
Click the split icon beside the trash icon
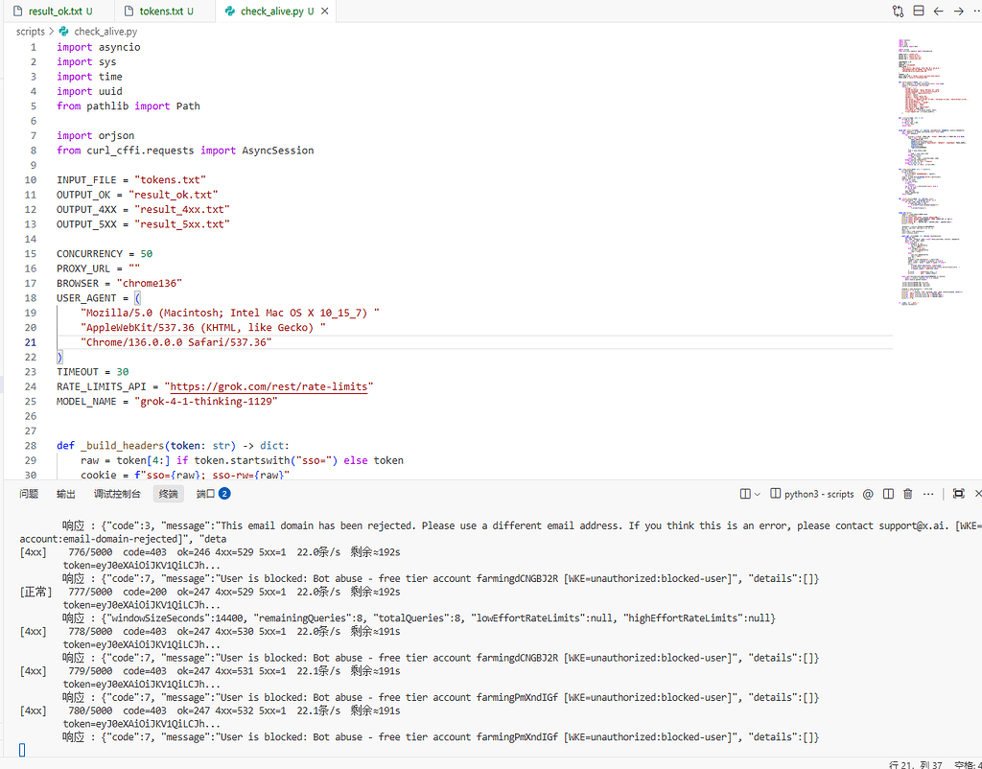click(x=888, y=494)
